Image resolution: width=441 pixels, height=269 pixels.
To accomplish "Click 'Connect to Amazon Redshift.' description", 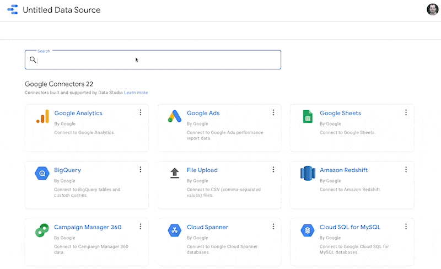I will pos(350,190).
